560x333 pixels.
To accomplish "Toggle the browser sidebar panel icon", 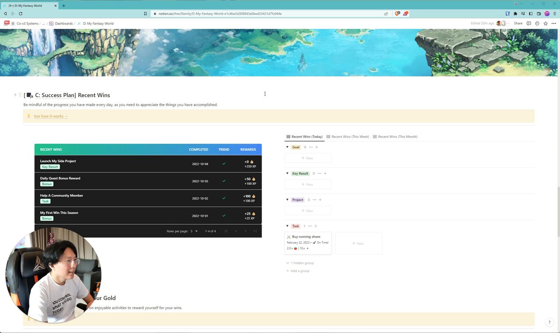I will [531, 14].
